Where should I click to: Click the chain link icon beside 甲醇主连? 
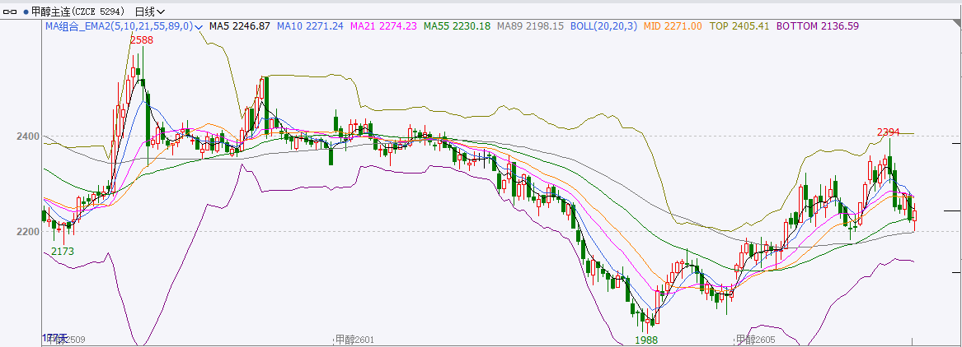[x=11, y=12]
